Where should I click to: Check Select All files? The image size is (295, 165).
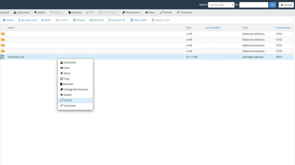pos(96,20)
